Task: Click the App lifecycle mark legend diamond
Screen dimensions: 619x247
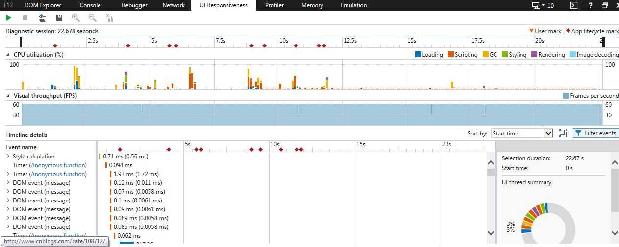Action: pos(568,31)
